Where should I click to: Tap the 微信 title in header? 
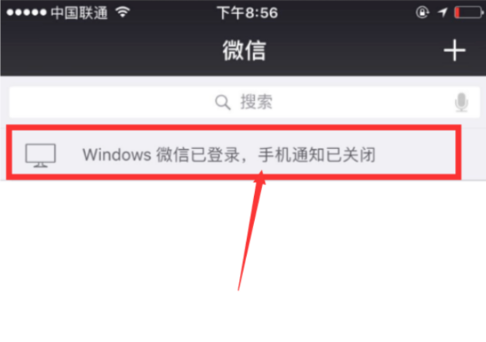245,50
